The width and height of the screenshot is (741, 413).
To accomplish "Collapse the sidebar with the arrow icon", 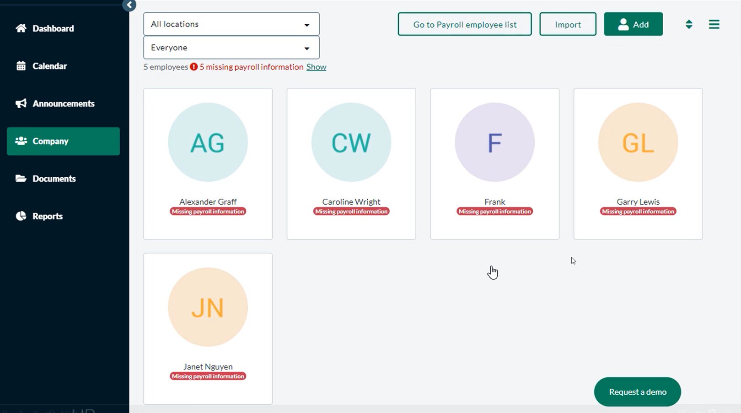I will click(x=129, y=5).
